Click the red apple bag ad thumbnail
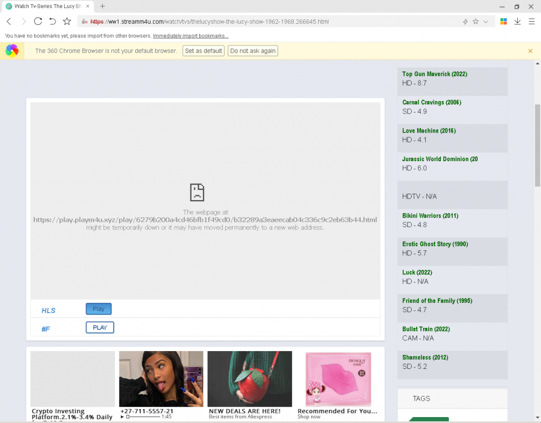The image size is (541, 423). 249,379
